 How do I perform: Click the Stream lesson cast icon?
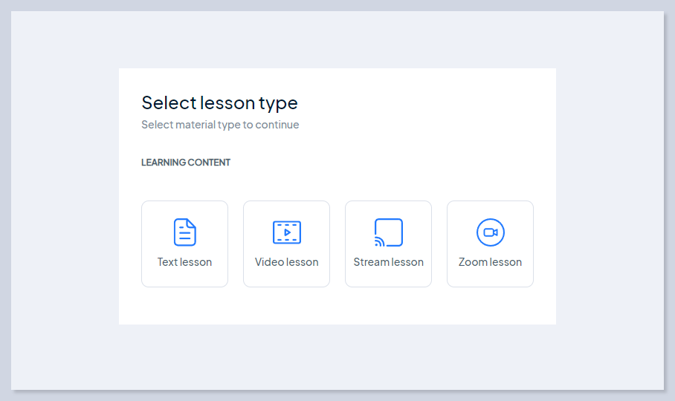click(x=388, y=232)
